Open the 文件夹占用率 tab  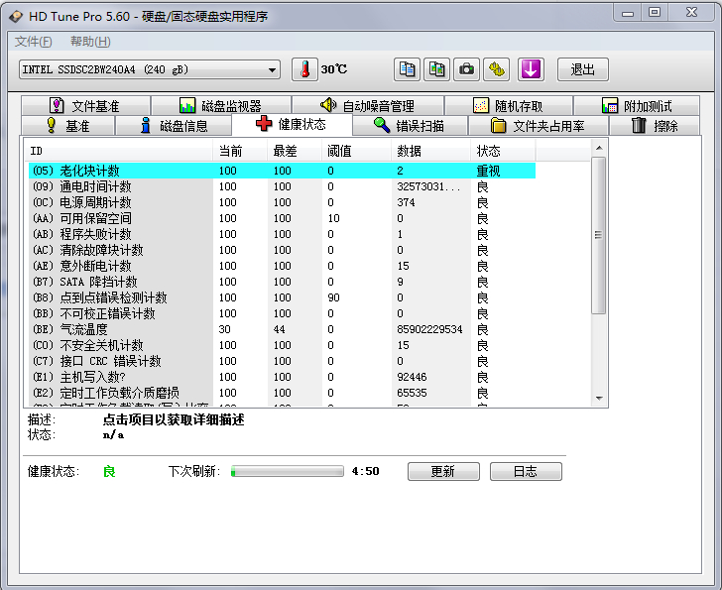(x=538, y=126)
